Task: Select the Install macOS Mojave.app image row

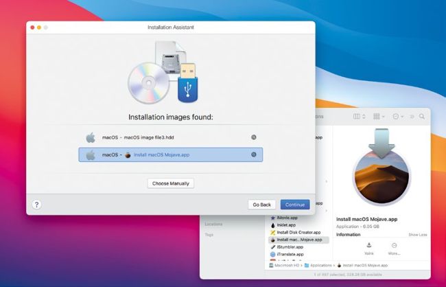Action: [169, 155]
